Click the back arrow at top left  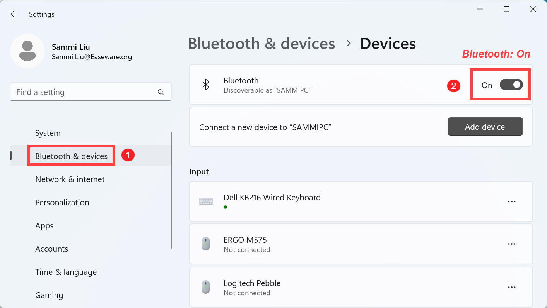coord(14,14)
